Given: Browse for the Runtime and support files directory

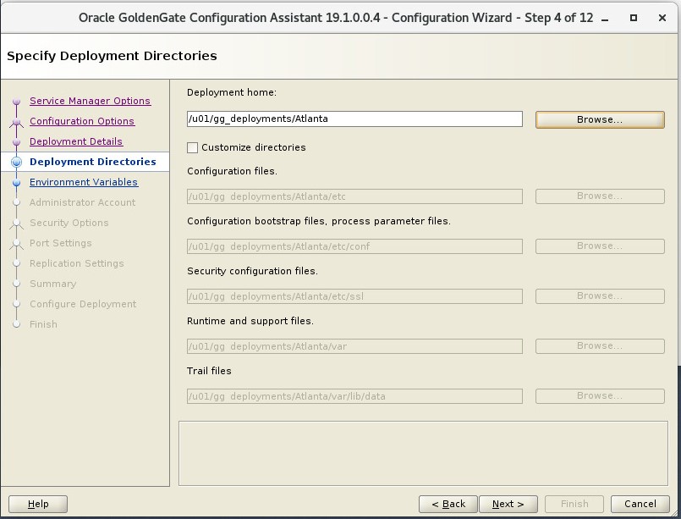Looking at the screenshot, I should point(600,346).
